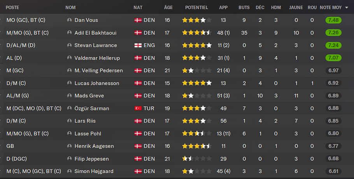Click the Turkey flag for Özgür Sarman
Image resolution: width=354 pixels, height=179 pixels.
pyautogui.click(x=138, y=108)
